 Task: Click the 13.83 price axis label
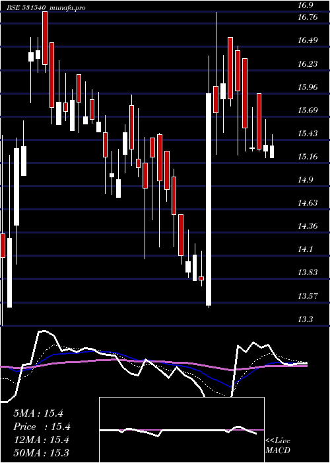[308, 273]
